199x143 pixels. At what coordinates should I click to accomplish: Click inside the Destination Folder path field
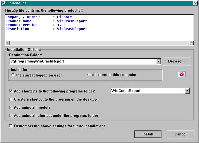pos(83,61)
